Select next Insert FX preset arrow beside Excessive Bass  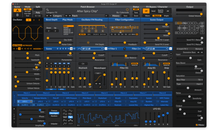pyautogui.click(x=202, y=52)
